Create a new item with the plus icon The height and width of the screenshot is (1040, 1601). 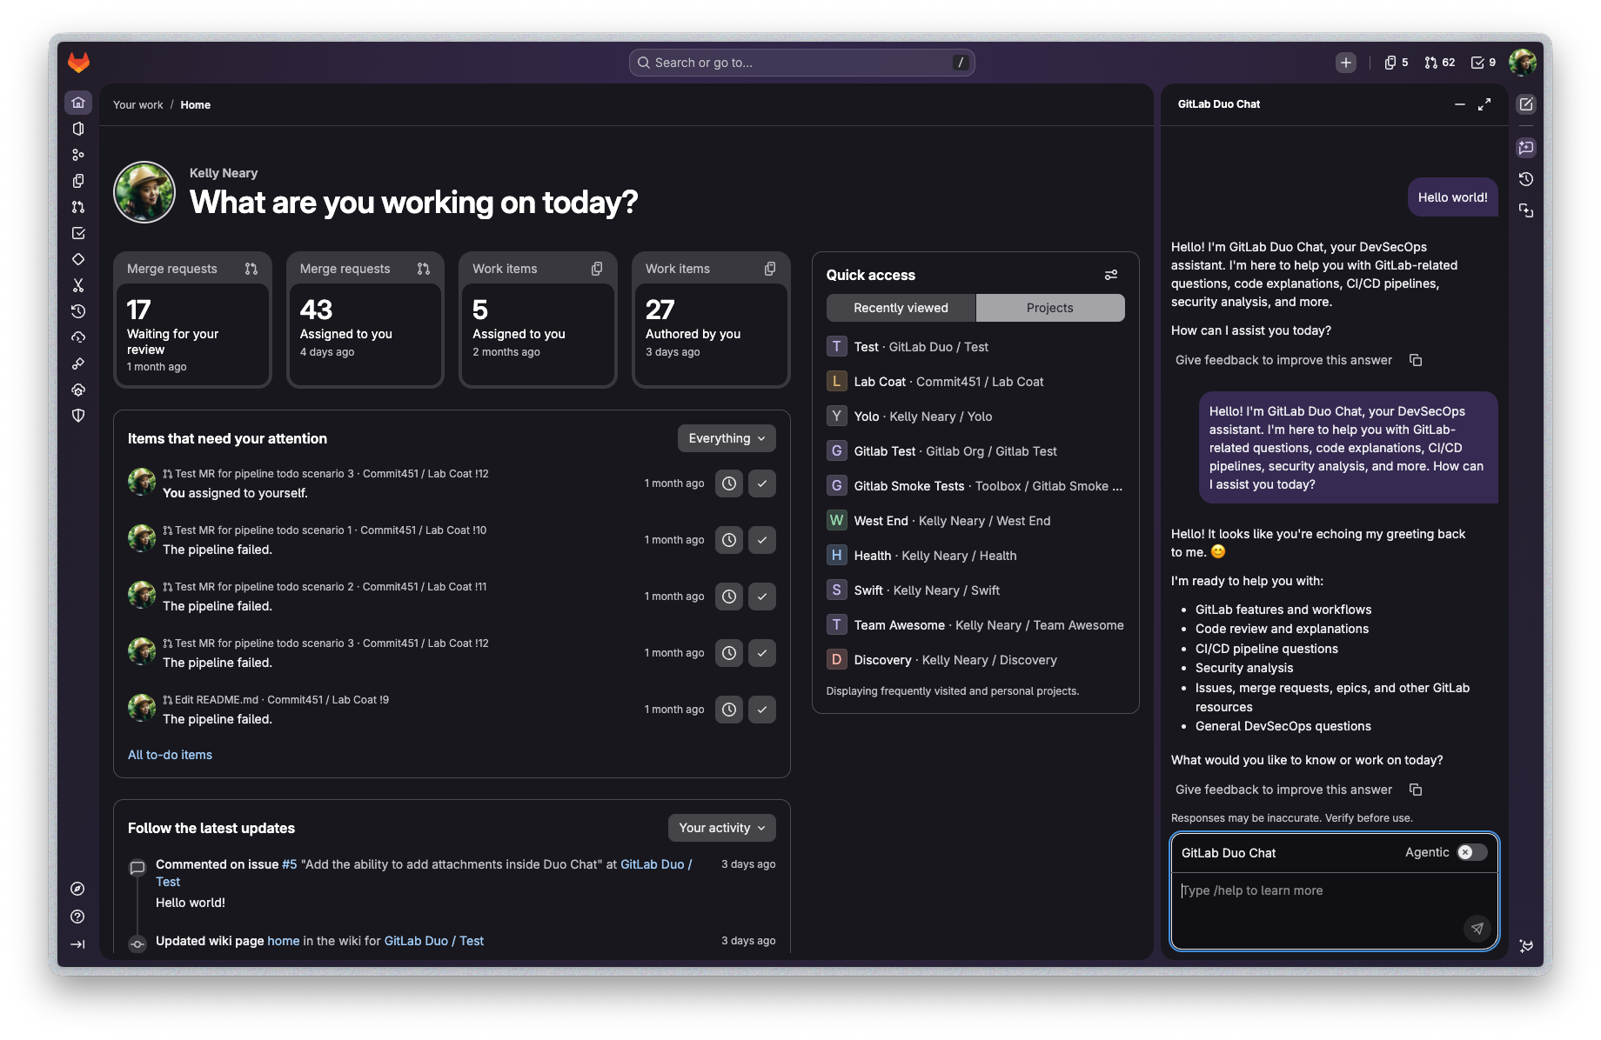point(1345,62)
